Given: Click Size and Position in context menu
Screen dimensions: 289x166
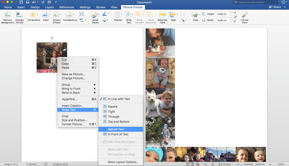Looking at the screenshot, I should point(78,120).
